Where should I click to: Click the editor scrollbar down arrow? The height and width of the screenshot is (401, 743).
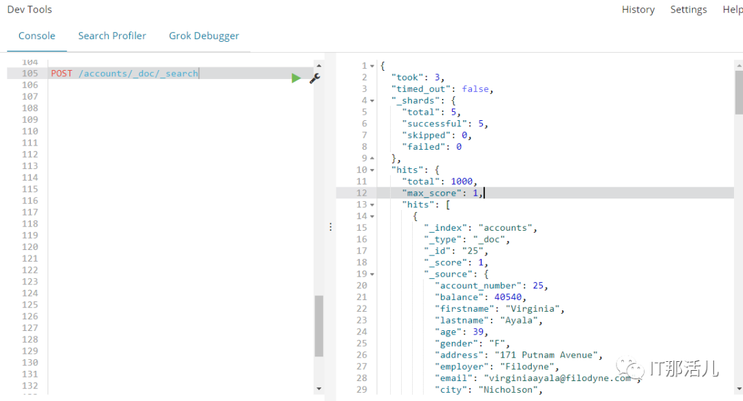click(x=319, y=389)
